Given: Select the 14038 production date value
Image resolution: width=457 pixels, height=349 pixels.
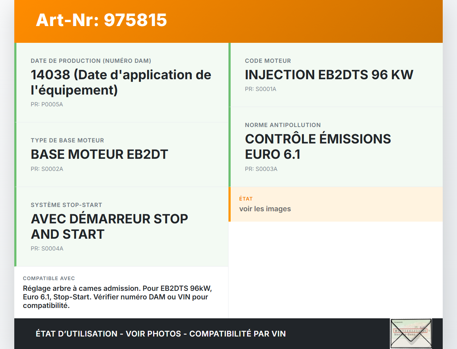Looking at the screenshot, I should [x=121, y=82].
